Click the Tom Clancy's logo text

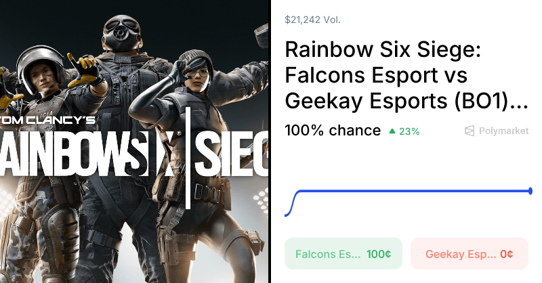(47, 121)
